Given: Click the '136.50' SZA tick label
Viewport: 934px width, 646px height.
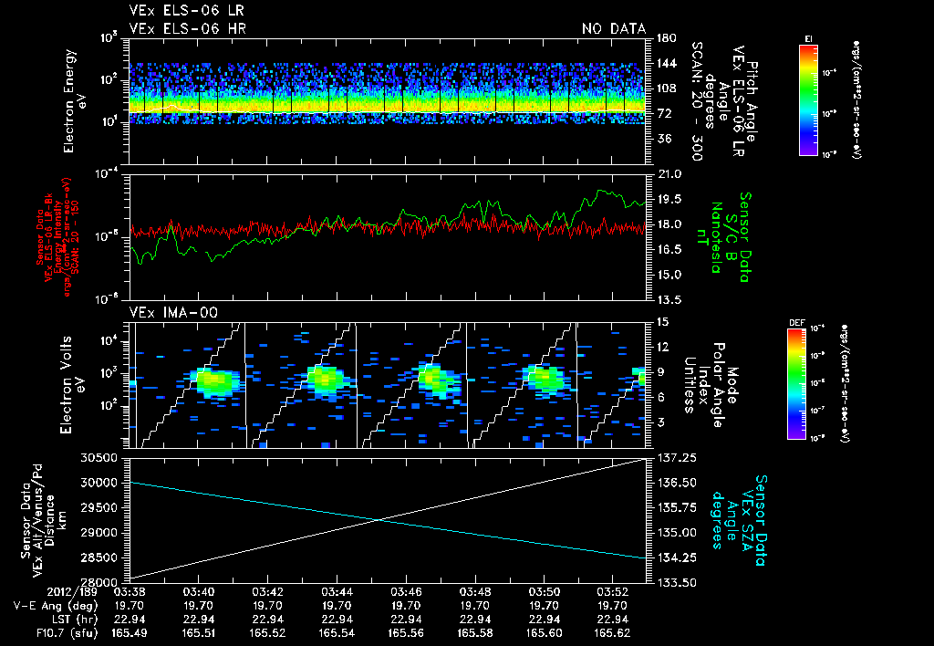Looking at the screenshot, I should (x=678, y=483).
